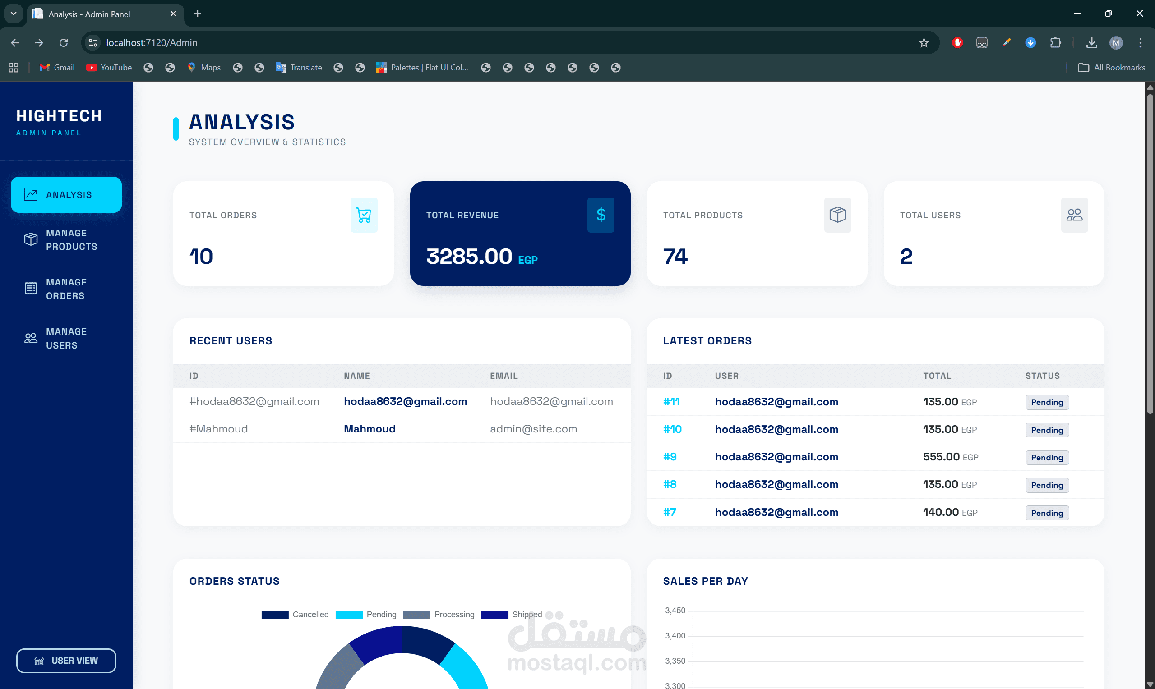Open order #9 link
The width and height of the screenshot is (1155, 689).
click(x=670, y=457)
